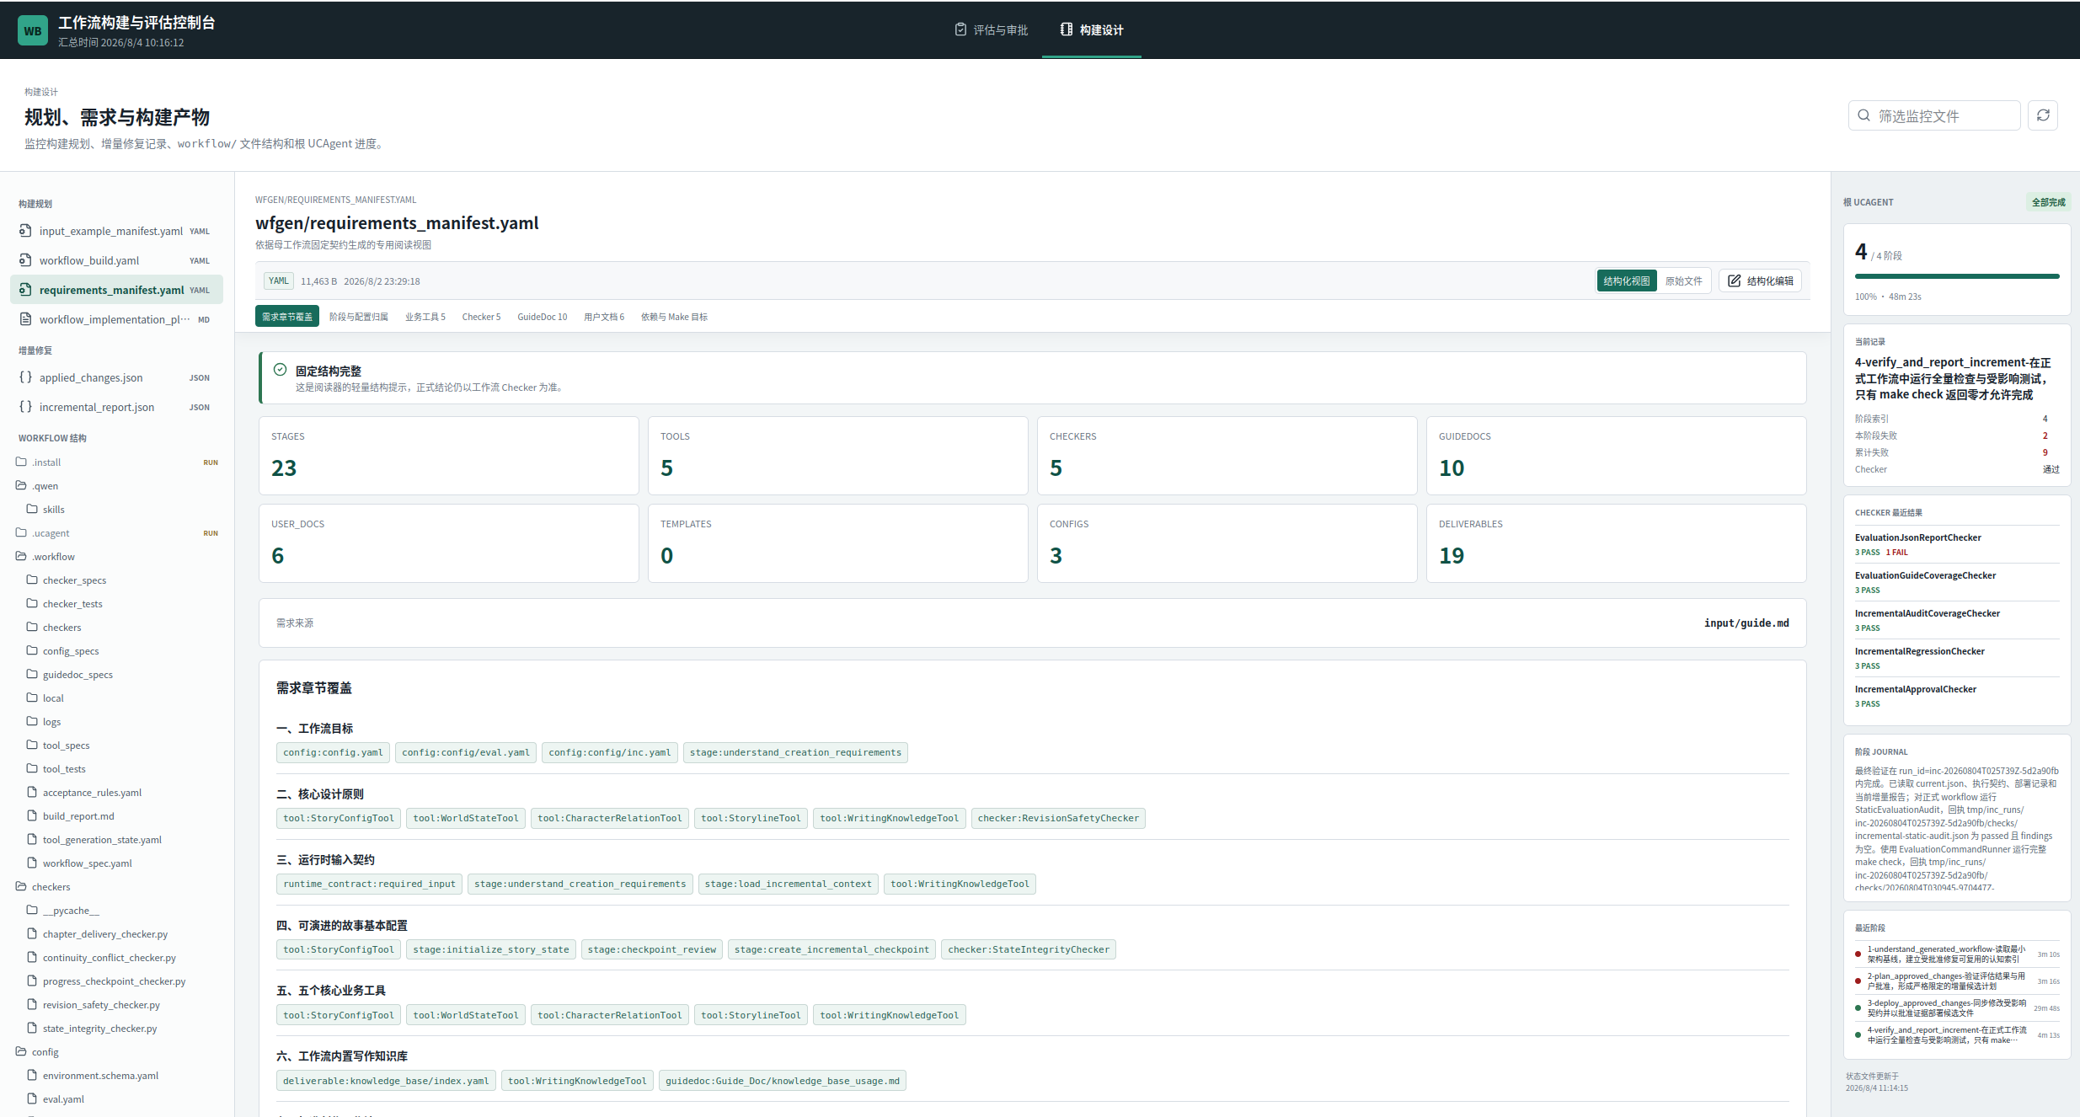Click file icon of input_example_manifest.yaml

[x=25, y=231]
